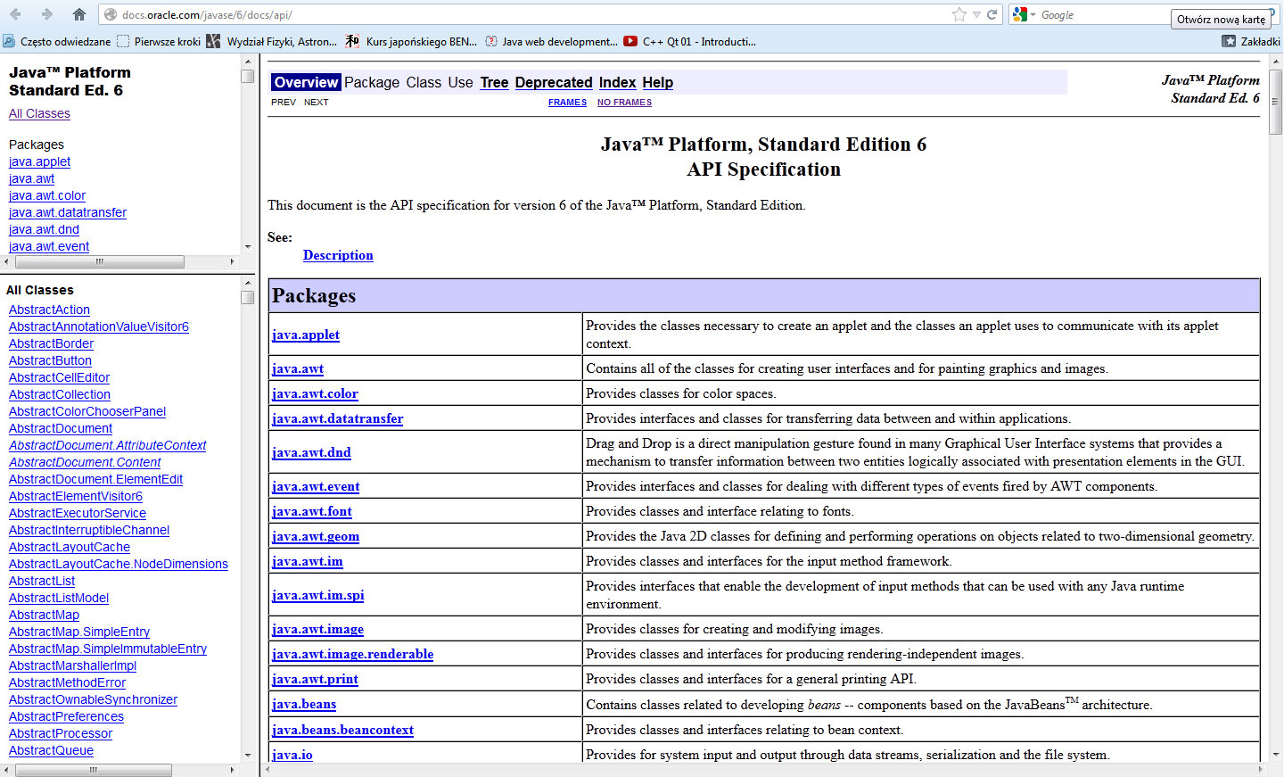Open AbstractQueue class link

click(x=51, y=750)
